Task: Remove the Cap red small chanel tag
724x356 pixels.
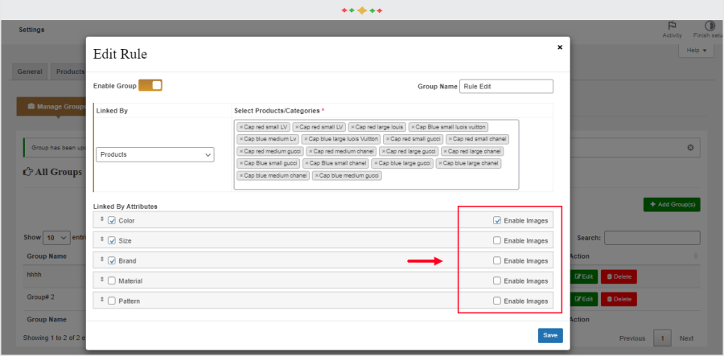Action: click(x=450, y=139)
